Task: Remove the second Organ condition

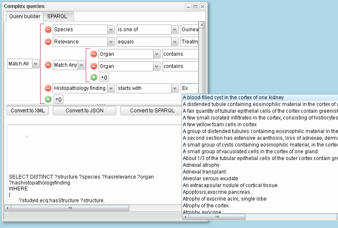Action: coord(94,66)
